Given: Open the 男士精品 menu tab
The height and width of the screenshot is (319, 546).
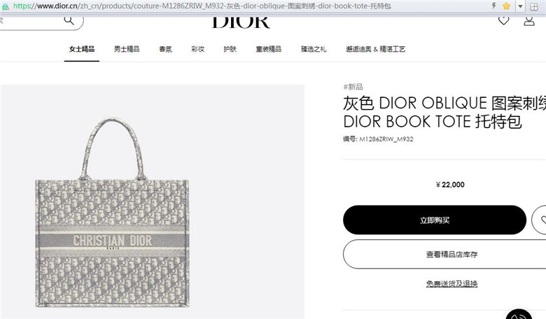Looking at the screenshot, I should (x=127, y=49).
